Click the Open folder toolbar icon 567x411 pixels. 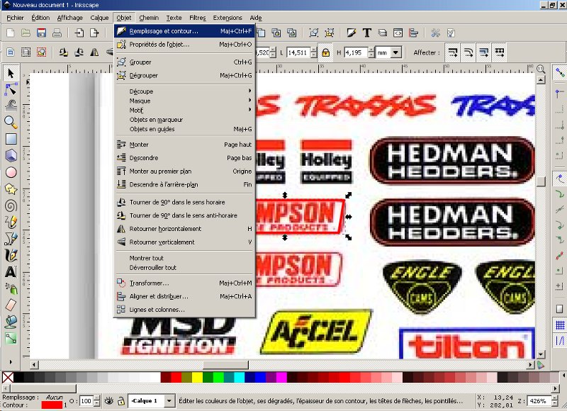tap(26, 33)
